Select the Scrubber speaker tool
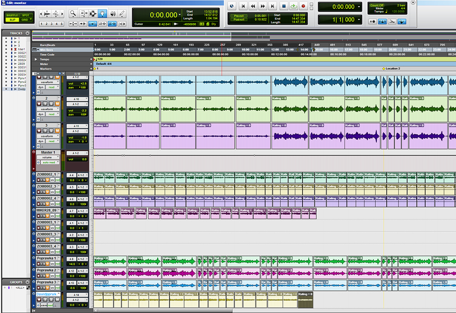Viewport: 456px width, 313px height. pos(113,13)
